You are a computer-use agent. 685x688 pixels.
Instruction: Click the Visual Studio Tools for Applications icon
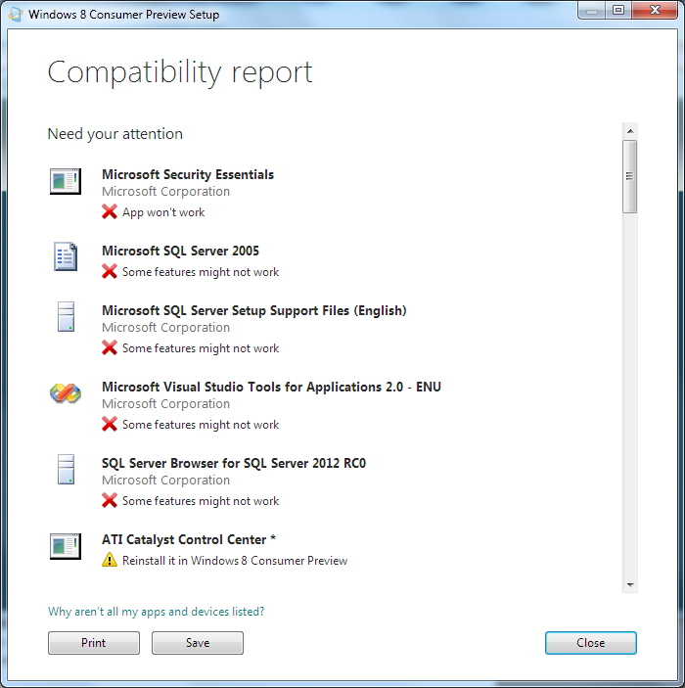66,392
